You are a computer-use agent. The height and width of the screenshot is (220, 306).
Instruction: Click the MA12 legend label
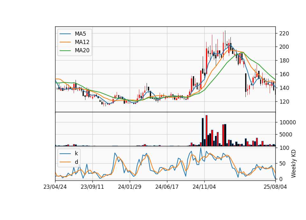pyautogui.click(x=82, y=42)
